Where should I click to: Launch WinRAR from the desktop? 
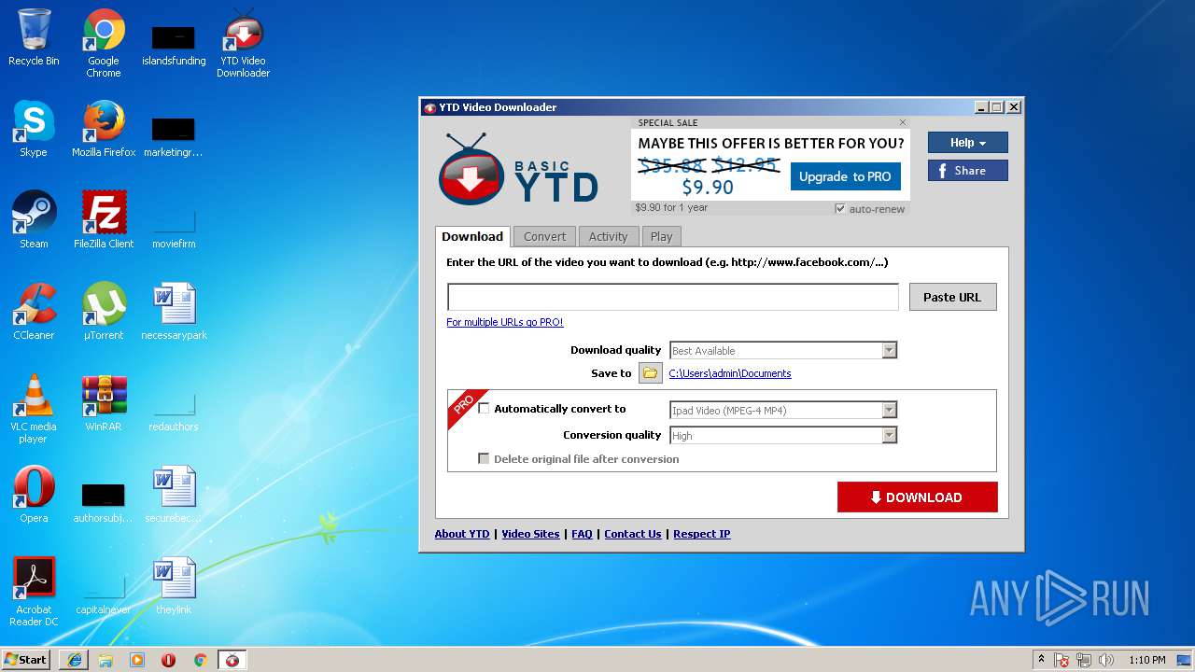click(x=104, y=403)
